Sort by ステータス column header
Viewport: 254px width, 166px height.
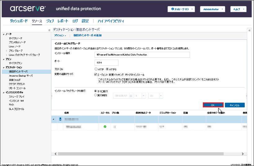tap(105, 113)
